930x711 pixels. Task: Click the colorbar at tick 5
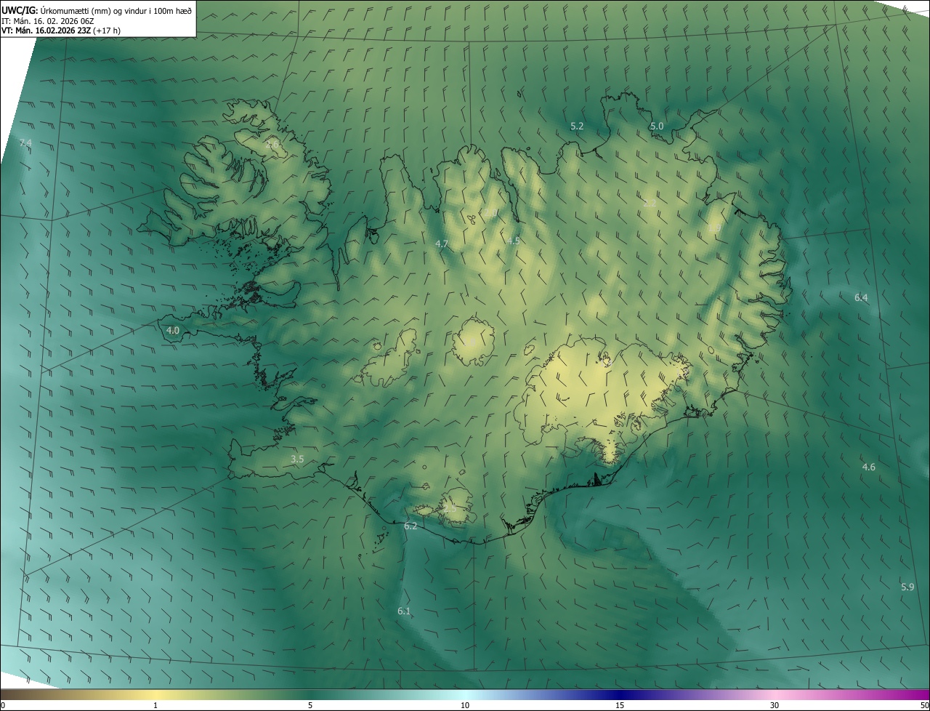pyautogui.click(x=310, y=696)
